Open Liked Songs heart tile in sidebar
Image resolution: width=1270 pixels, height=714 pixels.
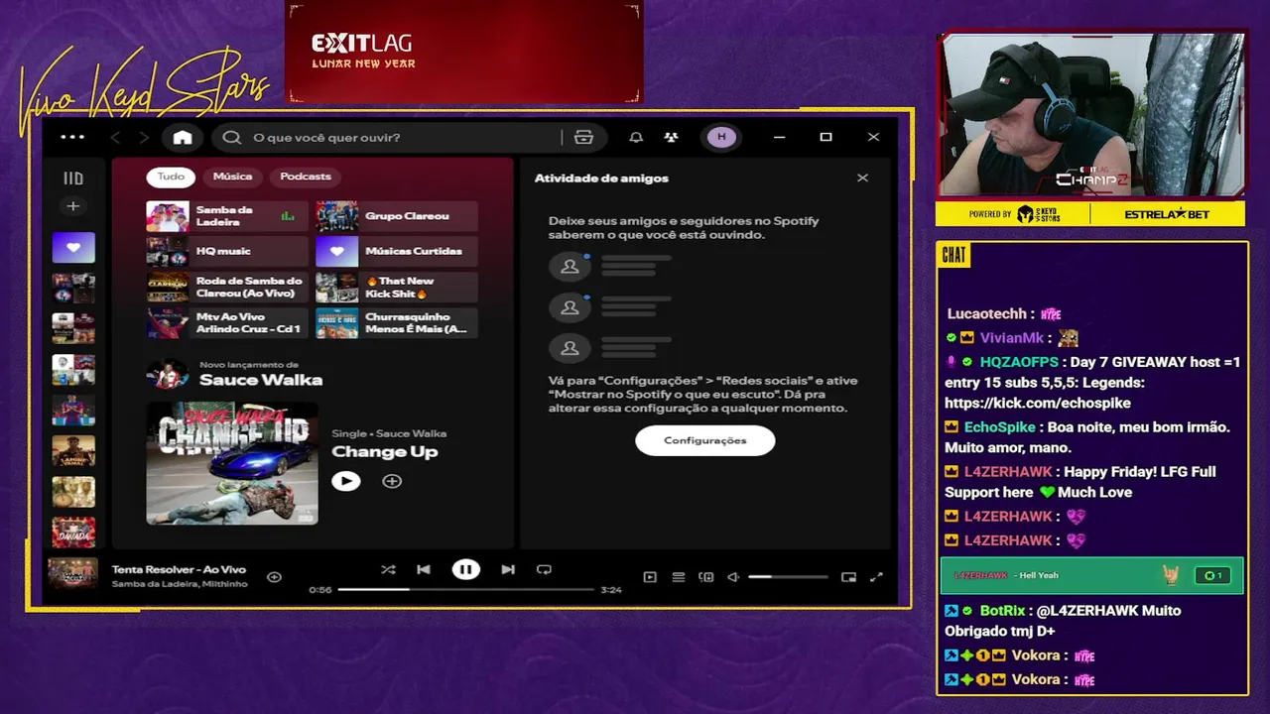coord(73,247)
